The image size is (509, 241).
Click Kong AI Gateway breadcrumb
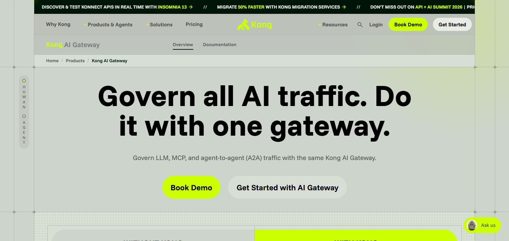[110, 61]
